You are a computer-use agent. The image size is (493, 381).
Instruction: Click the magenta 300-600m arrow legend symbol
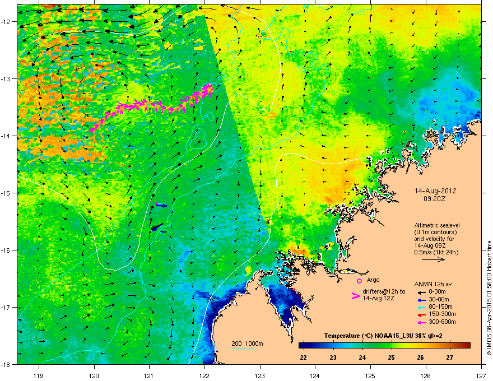[x=421, y=322]
